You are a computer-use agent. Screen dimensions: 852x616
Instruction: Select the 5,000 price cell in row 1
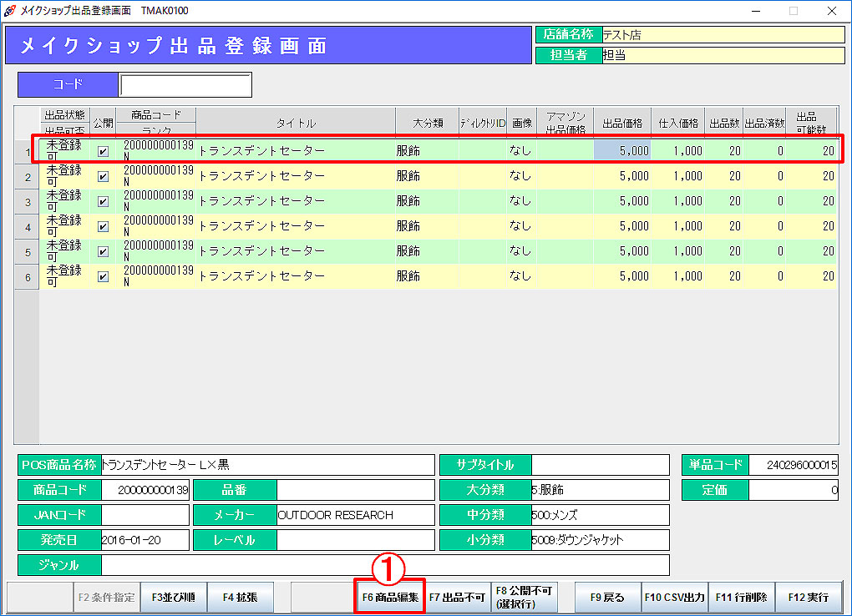coord(622,151)
